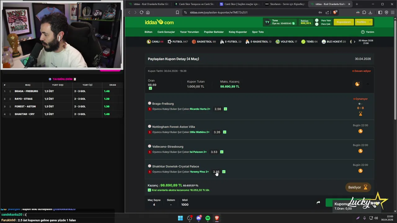Click the iddaa.com logo
This screenshot has height=223, width=397.
[159, 22]
